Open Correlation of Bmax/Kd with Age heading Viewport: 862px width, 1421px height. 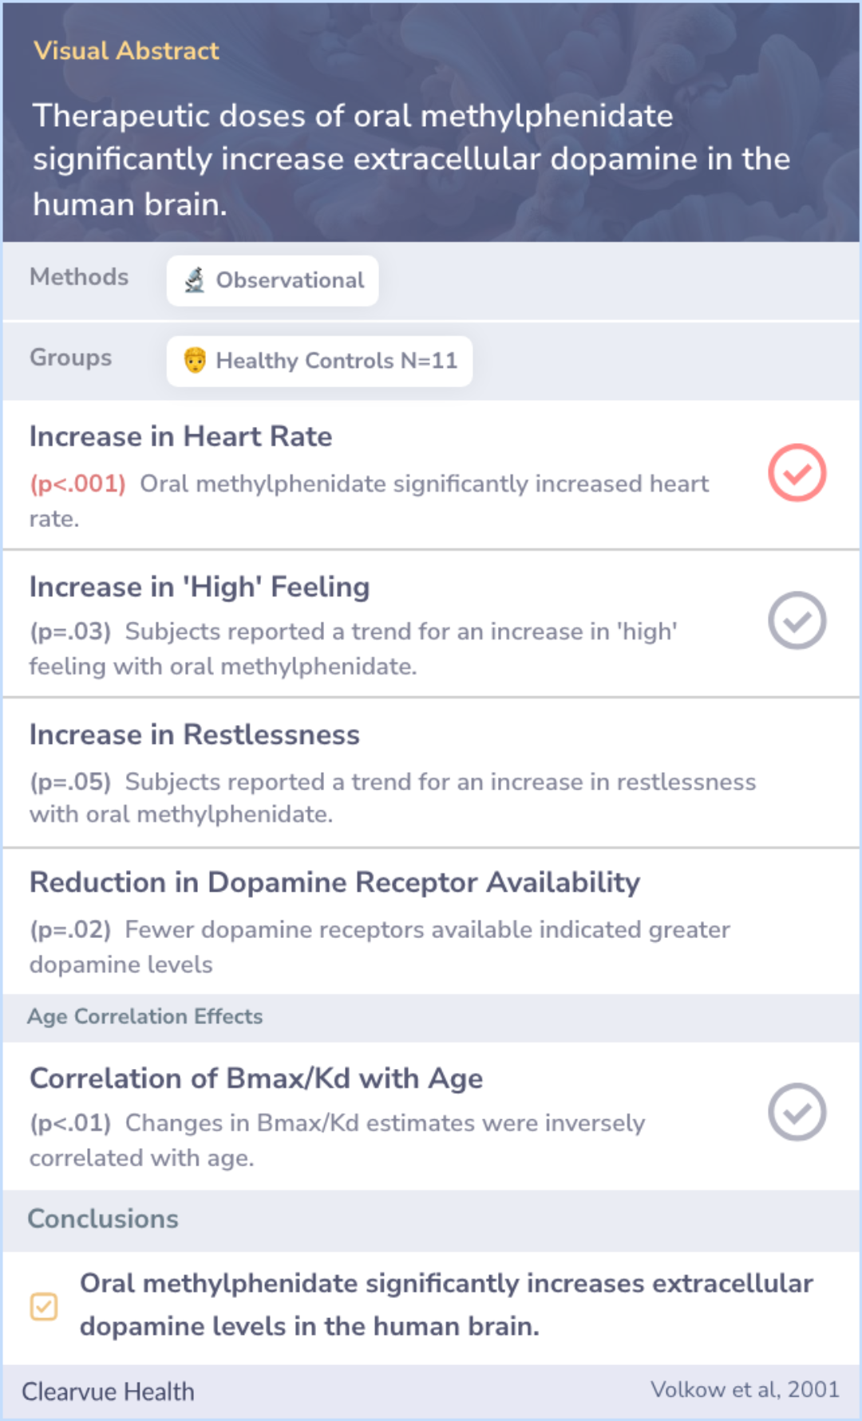click(x=256, y=1079)
